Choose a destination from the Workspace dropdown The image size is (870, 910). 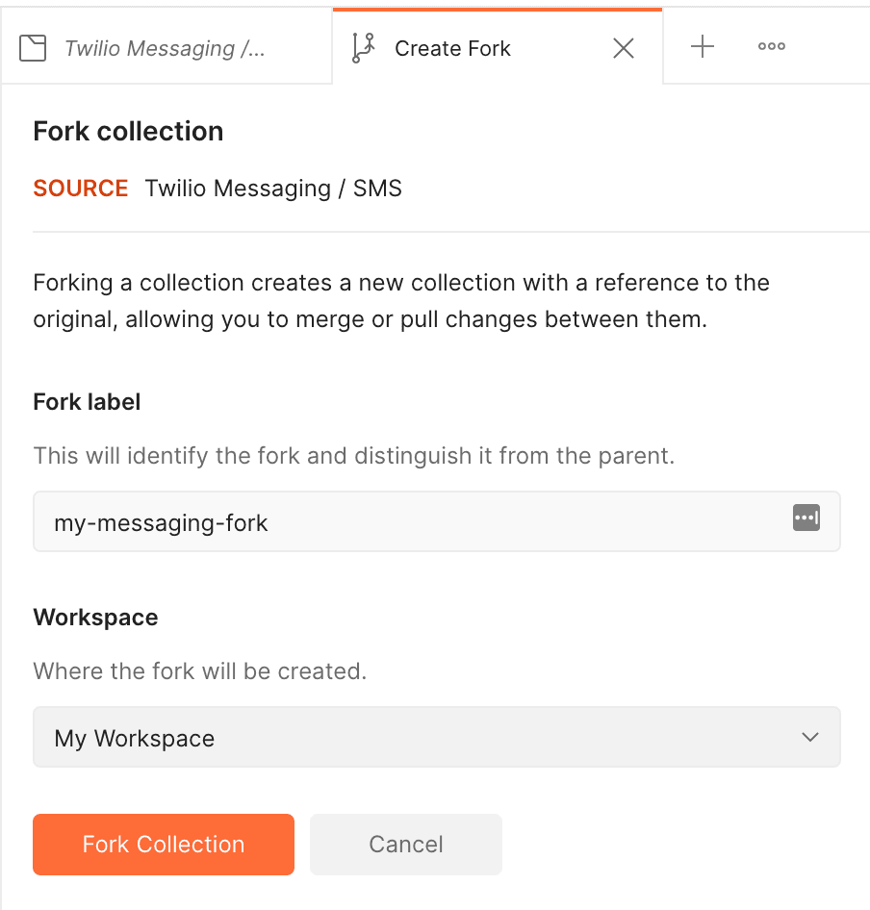coord(436,737)
